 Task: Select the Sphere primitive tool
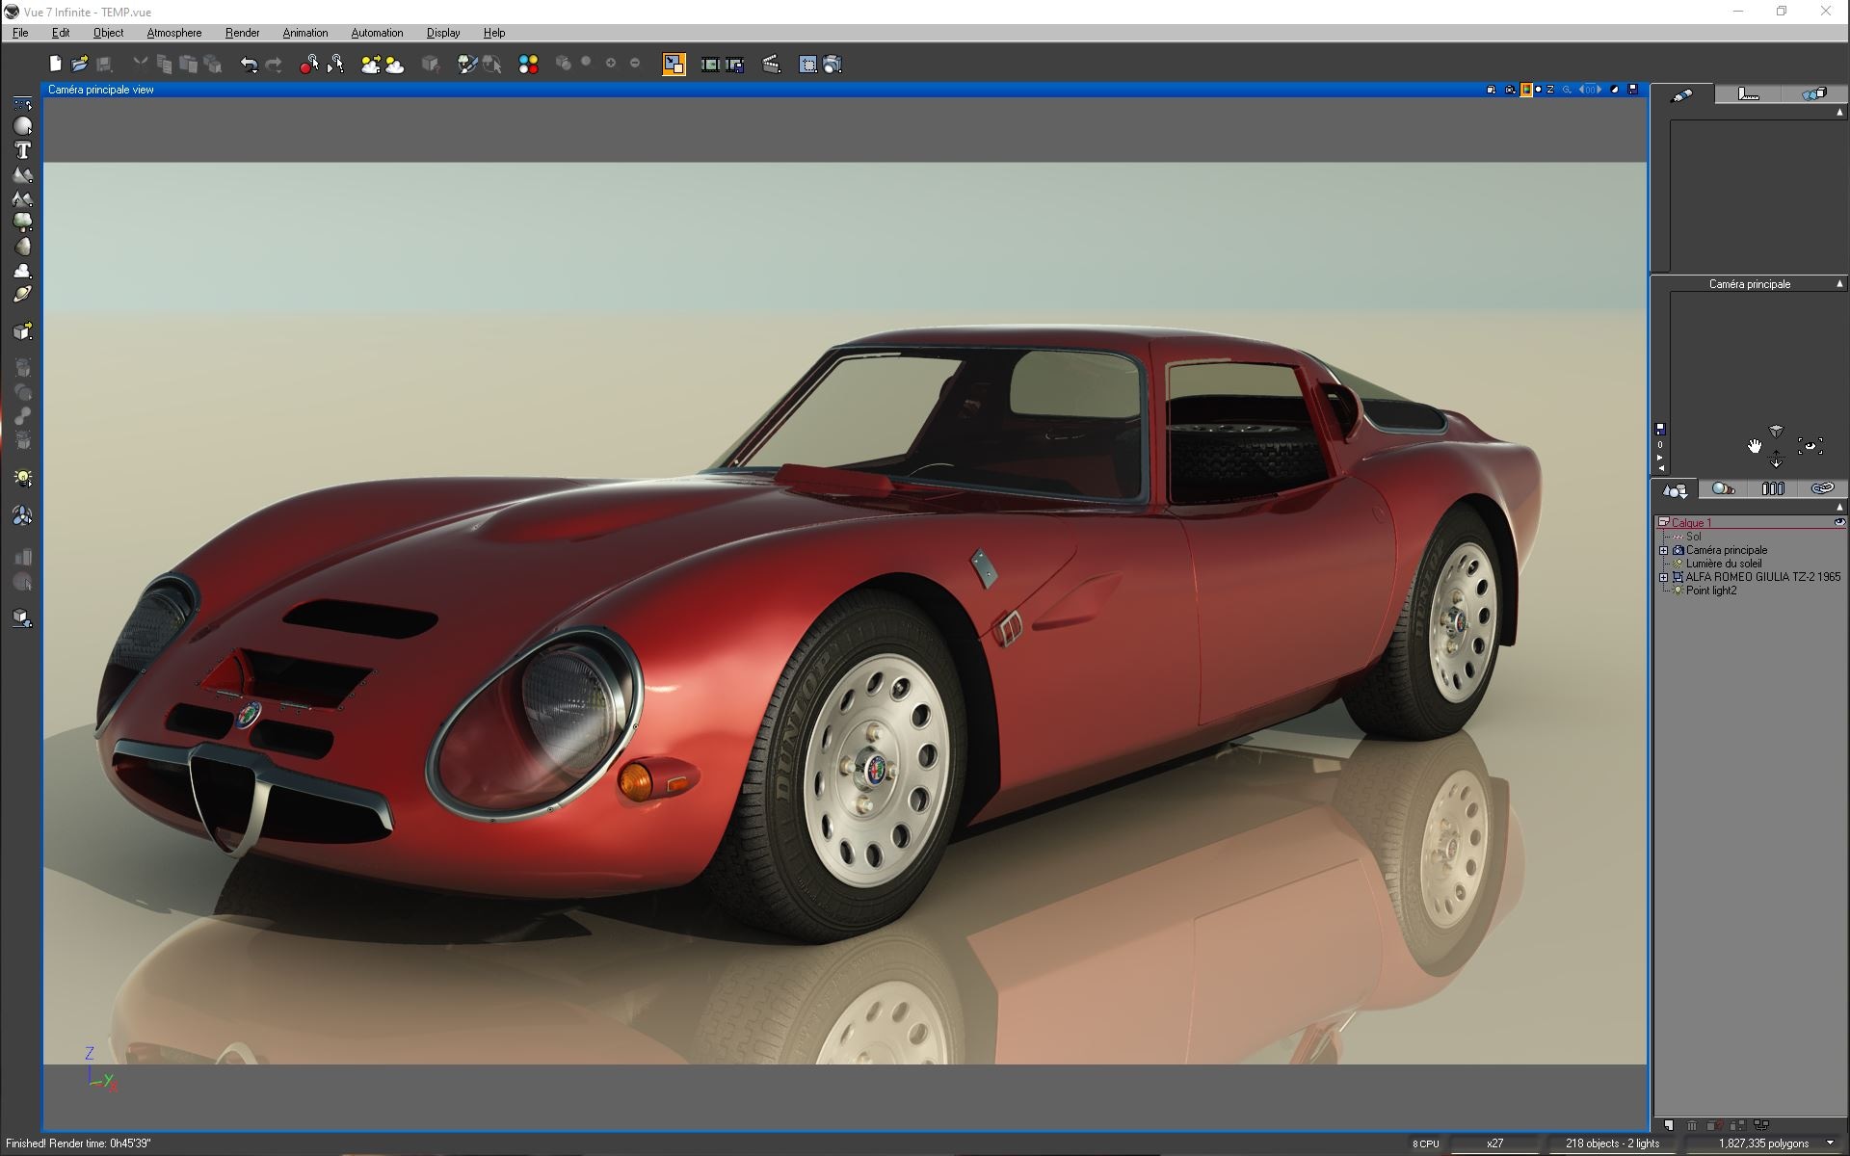pyautogui.click(x=22, y=126)
